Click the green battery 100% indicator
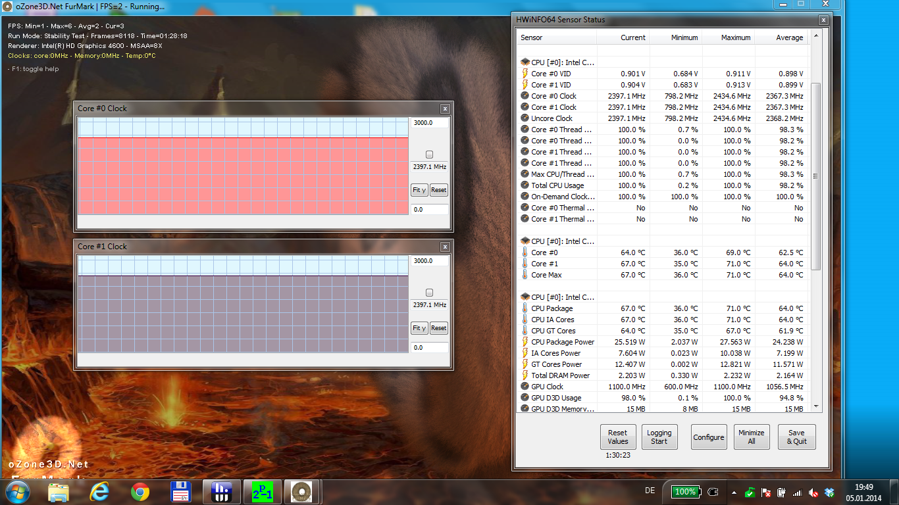This screenshot has height=505, width=899. tap(685, 492)
